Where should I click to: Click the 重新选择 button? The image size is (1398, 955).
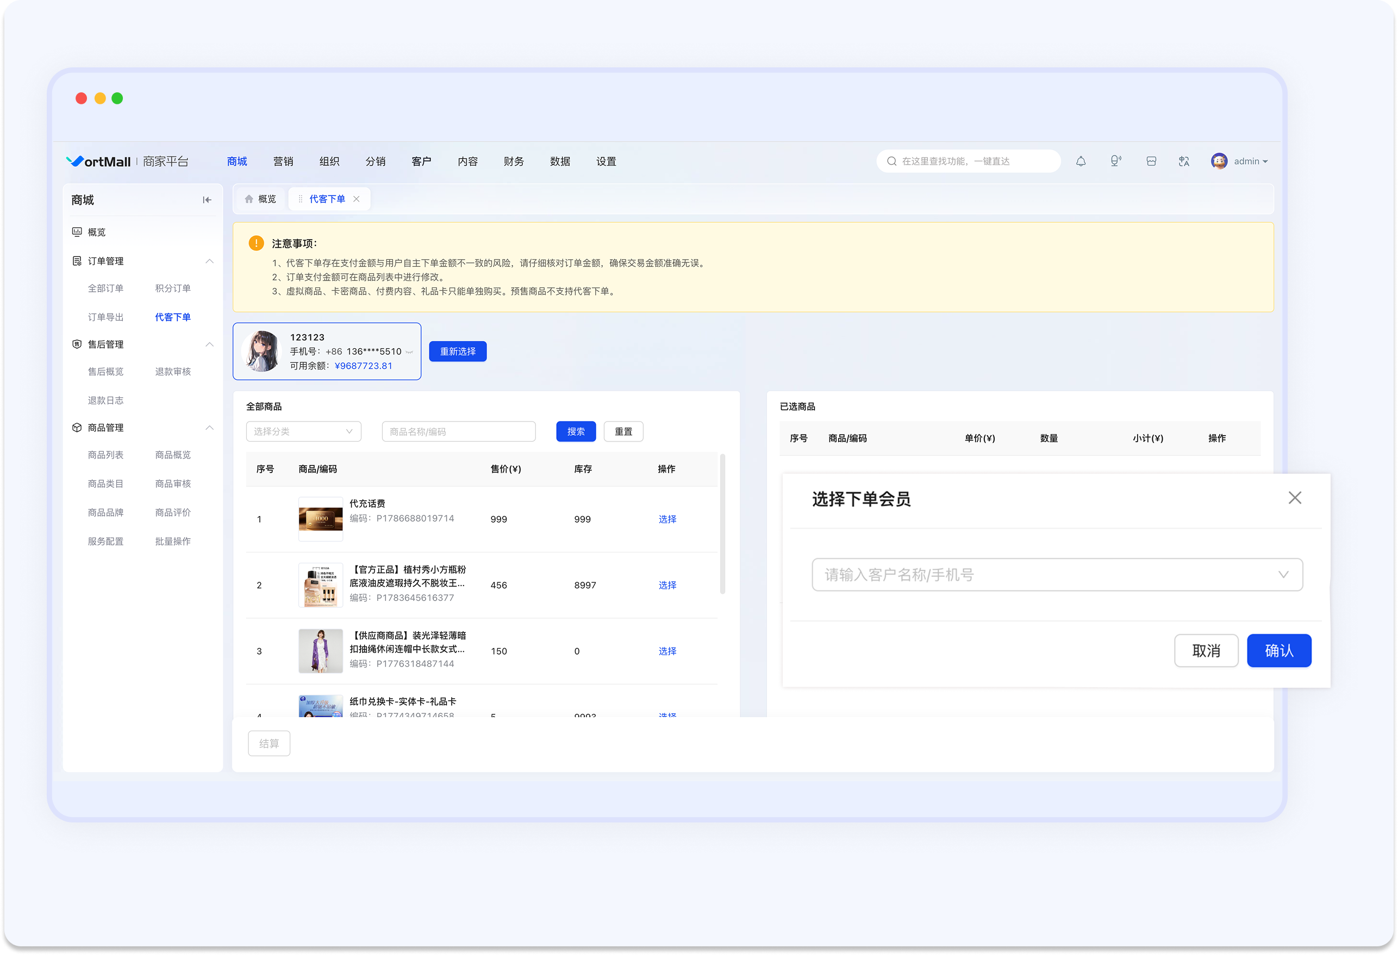(458, 351)
